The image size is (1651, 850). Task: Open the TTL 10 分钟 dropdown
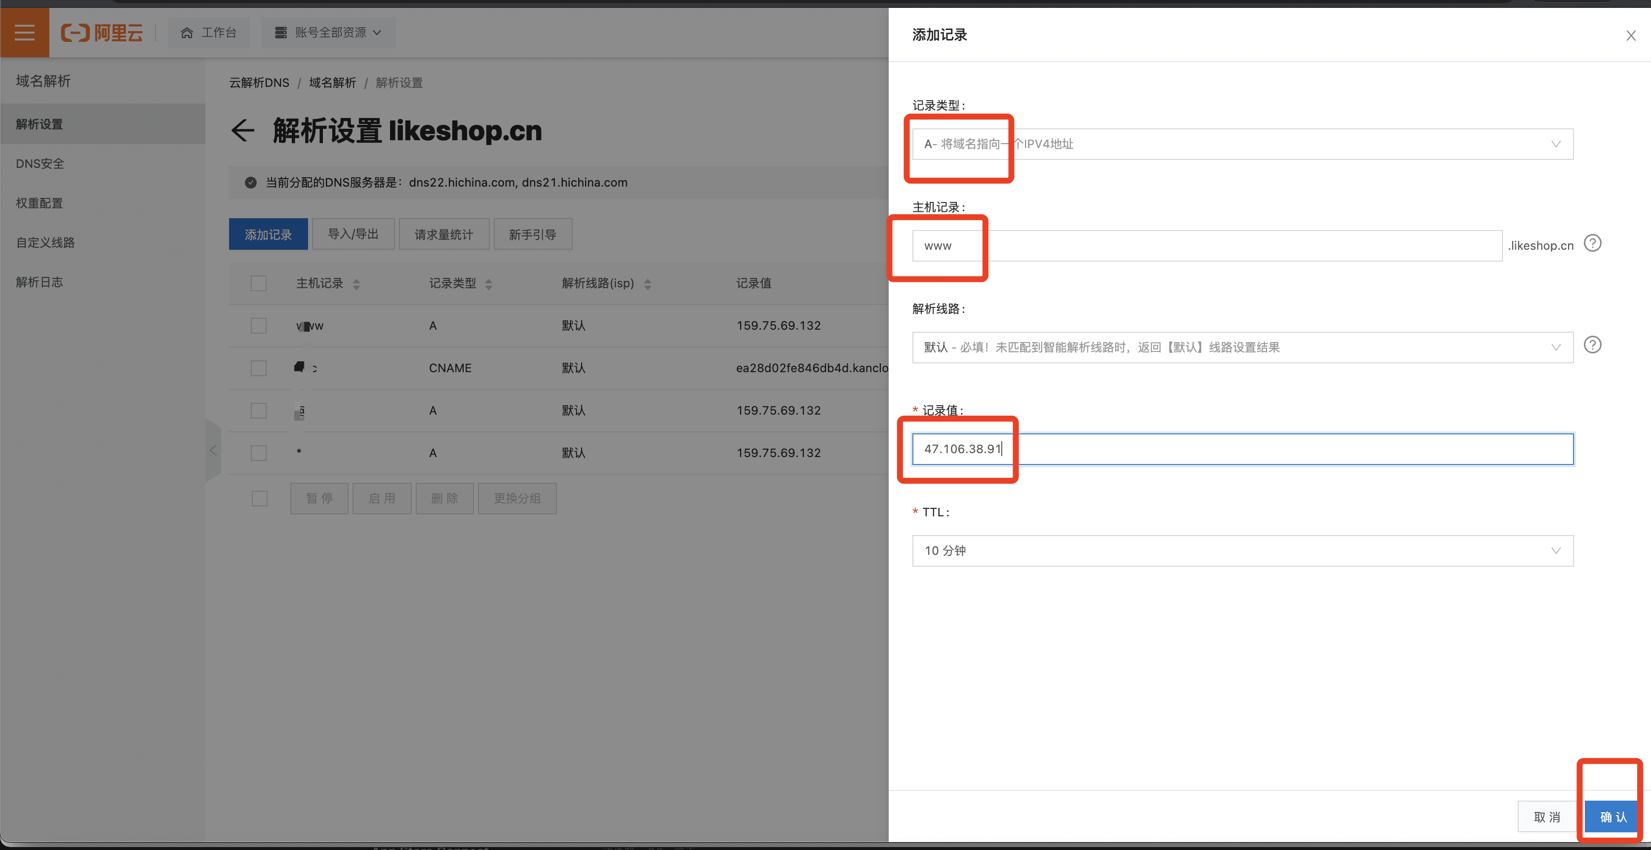(1242, 551)
